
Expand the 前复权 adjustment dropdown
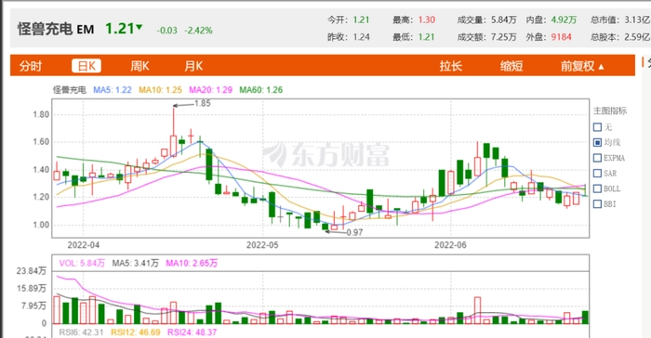point(582,66)
